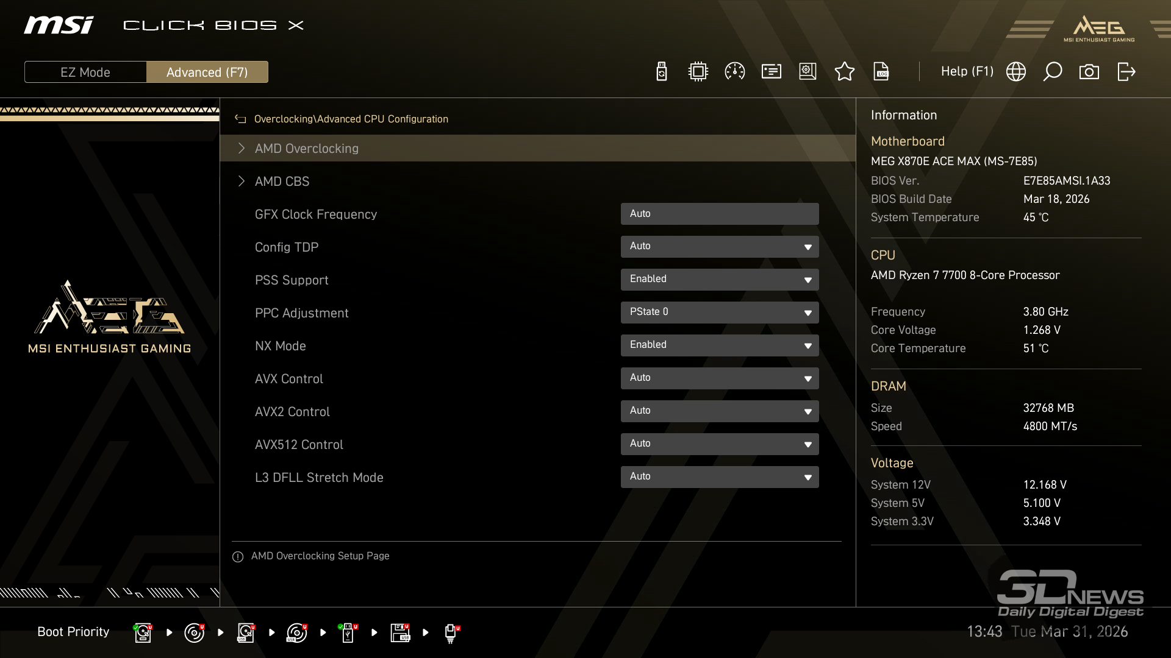Click the search magnifier icon
1171x658 pixels.
tap(1052, 72)
